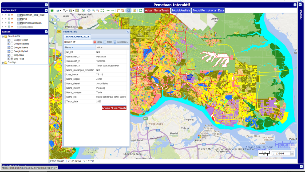Activate the Zoom In magnifier tool
The height and width of the screenshot is (172, 305).
click(x=64, y=10)
